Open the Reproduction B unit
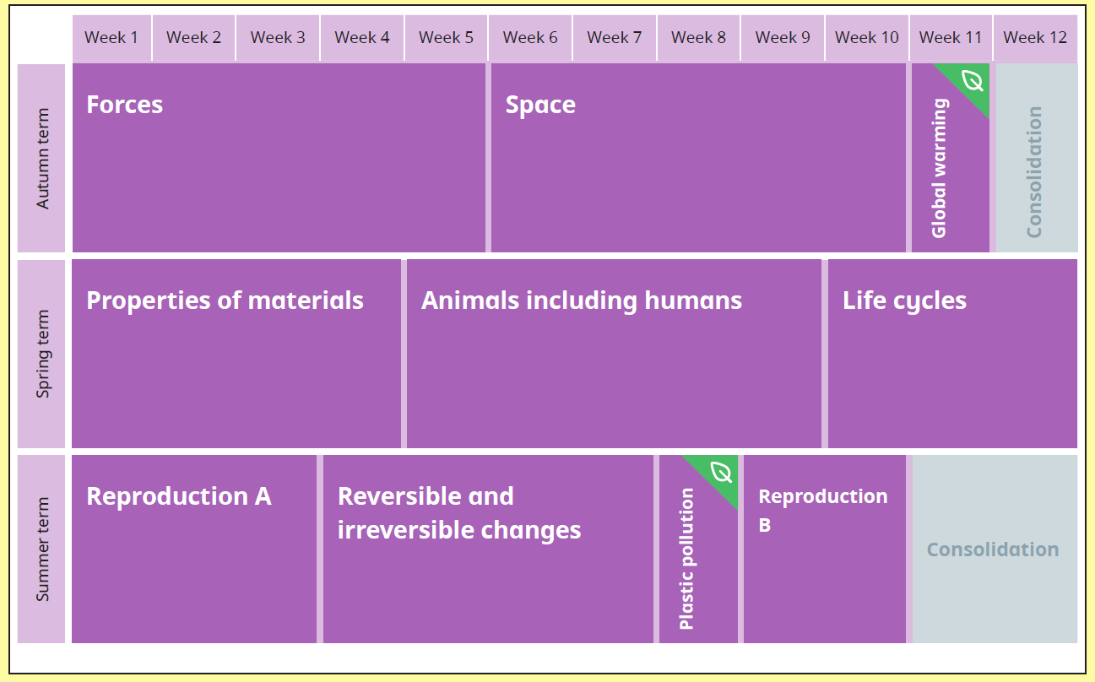This screenshot has width=1095, height=682. tap(825, 549)
